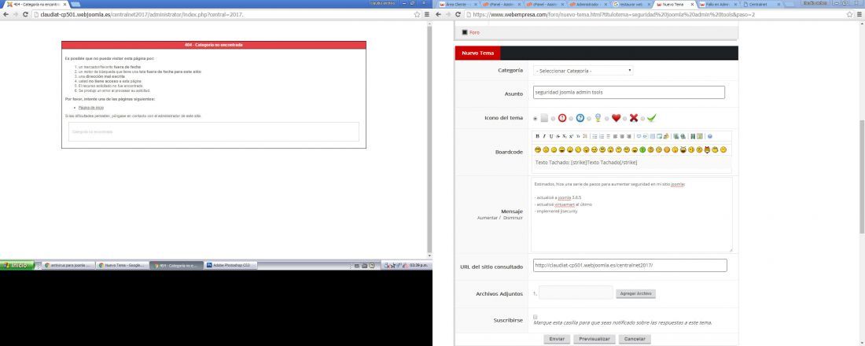Click the Strikethrough button in Boardcode toolbar
865x346 pixels.
click(x=558, y=136)
